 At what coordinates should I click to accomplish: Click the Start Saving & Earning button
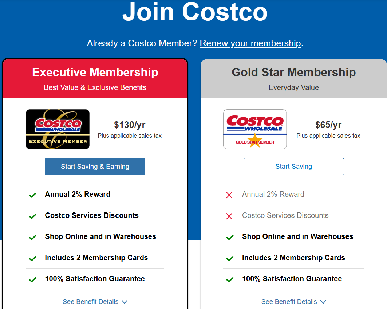tap(95, 167)
